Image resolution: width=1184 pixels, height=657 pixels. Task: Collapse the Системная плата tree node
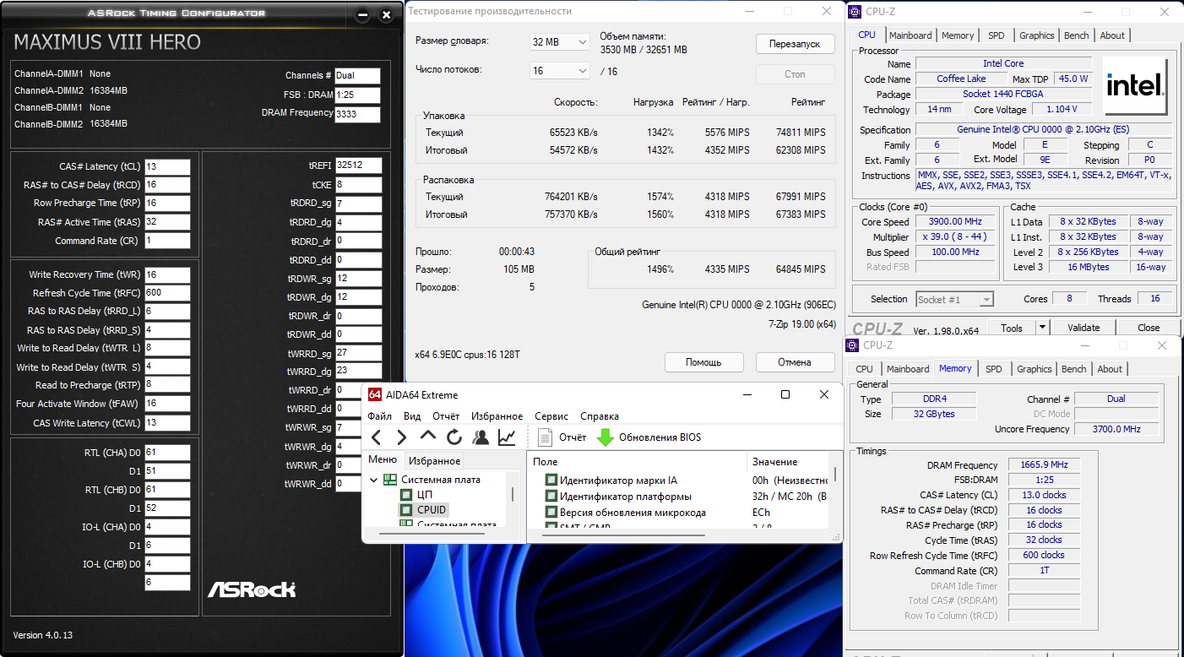(x=374, y=480)
